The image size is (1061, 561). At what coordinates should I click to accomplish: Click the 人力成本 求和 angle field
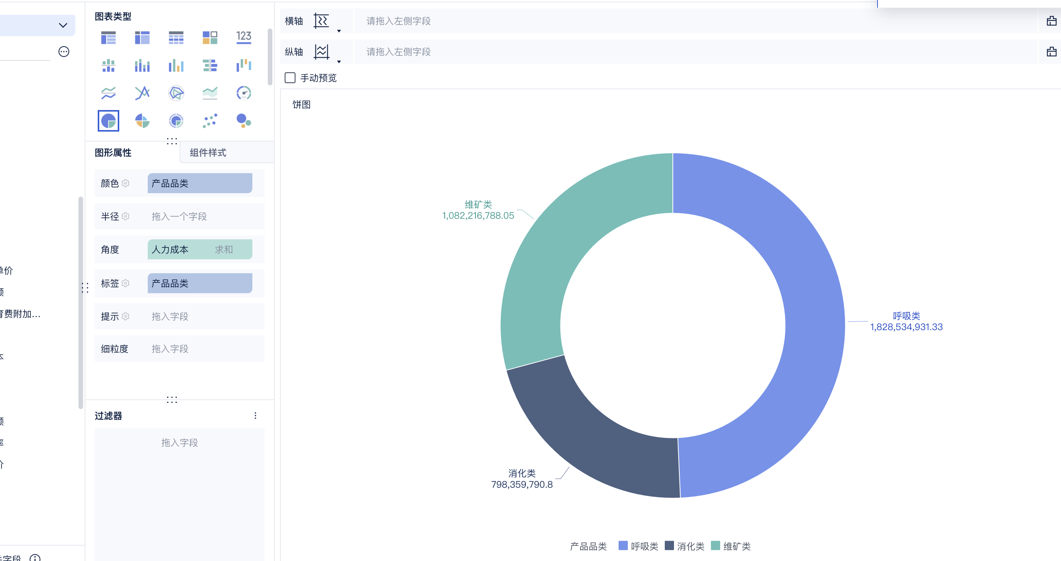(200, 250)
